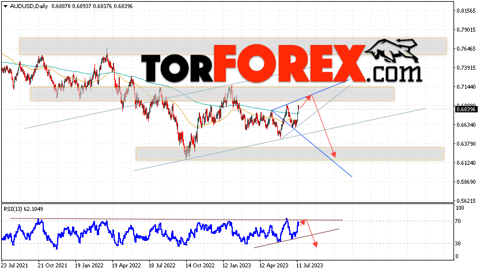Image resolution: width=480 pixels, height=272 pixels.
Task: Click the 0.58690 price axis label
Action: (x=466, y=182)
